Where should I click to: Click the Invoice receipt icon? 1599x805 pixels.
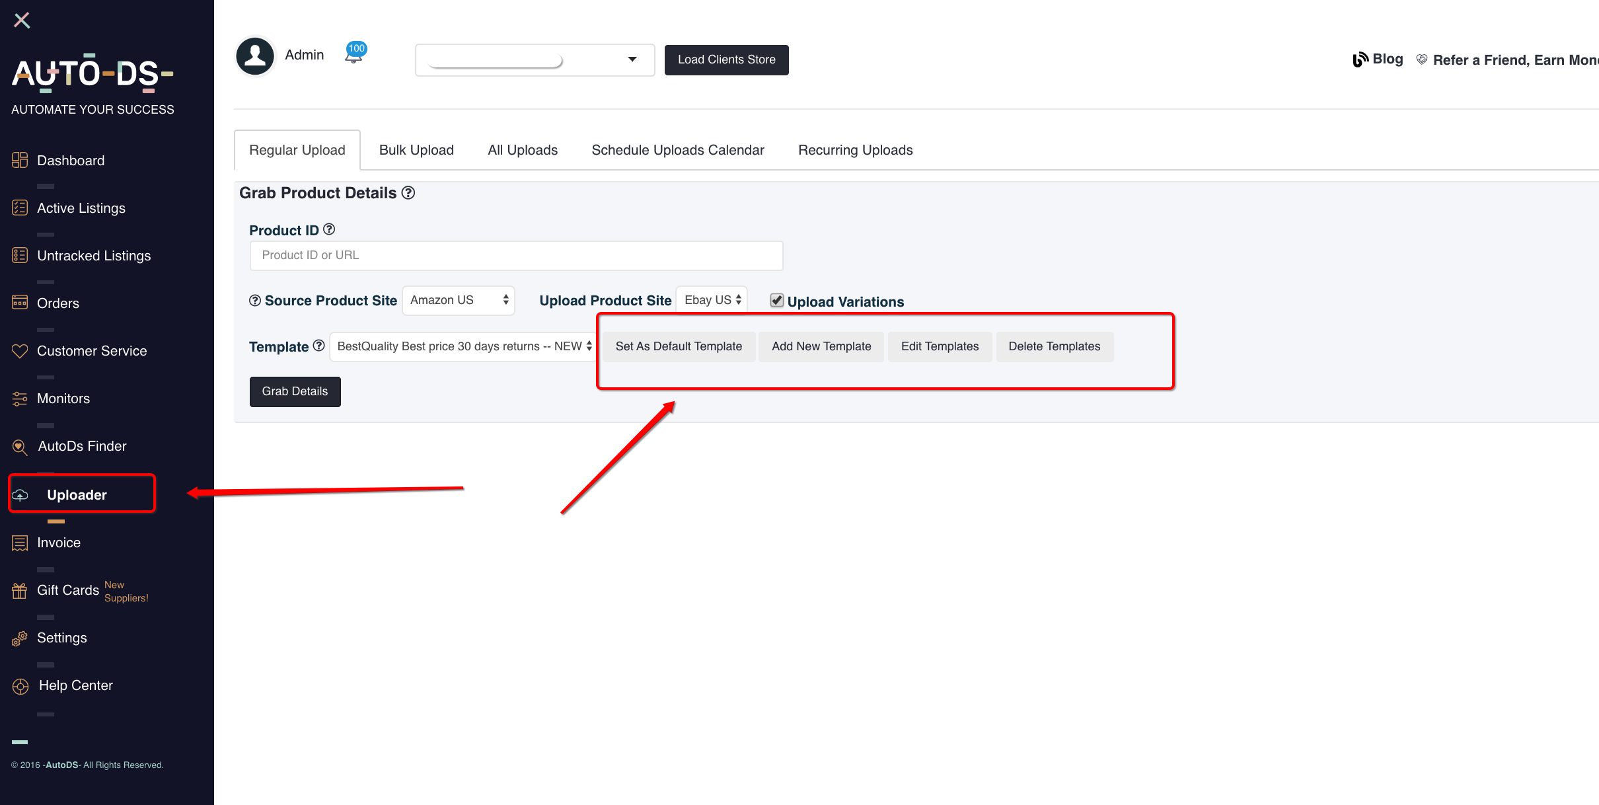click(x=20, y=543)
